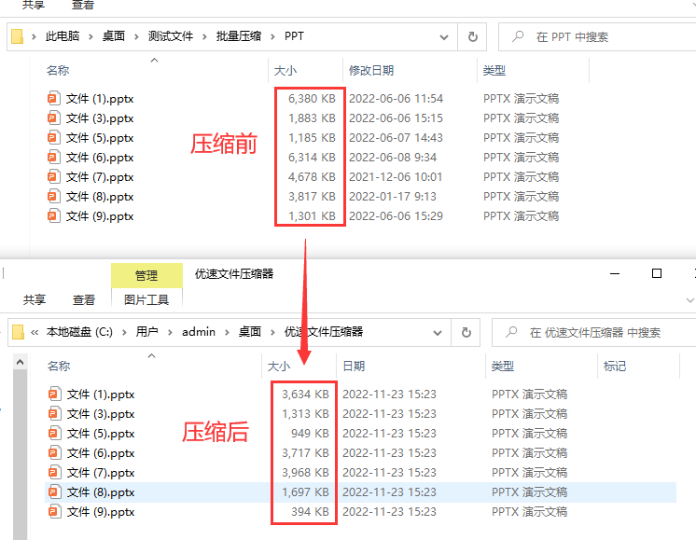Screen dimensions: 696x540
Task: Click the 文件 (8).pptx icon in the PPT window
Action: tap(54, 196)
